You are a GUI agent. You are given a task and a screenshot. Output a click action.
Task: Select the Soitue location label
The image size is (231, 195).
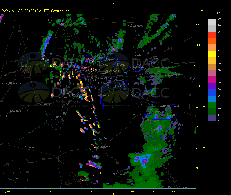(136, 114)
